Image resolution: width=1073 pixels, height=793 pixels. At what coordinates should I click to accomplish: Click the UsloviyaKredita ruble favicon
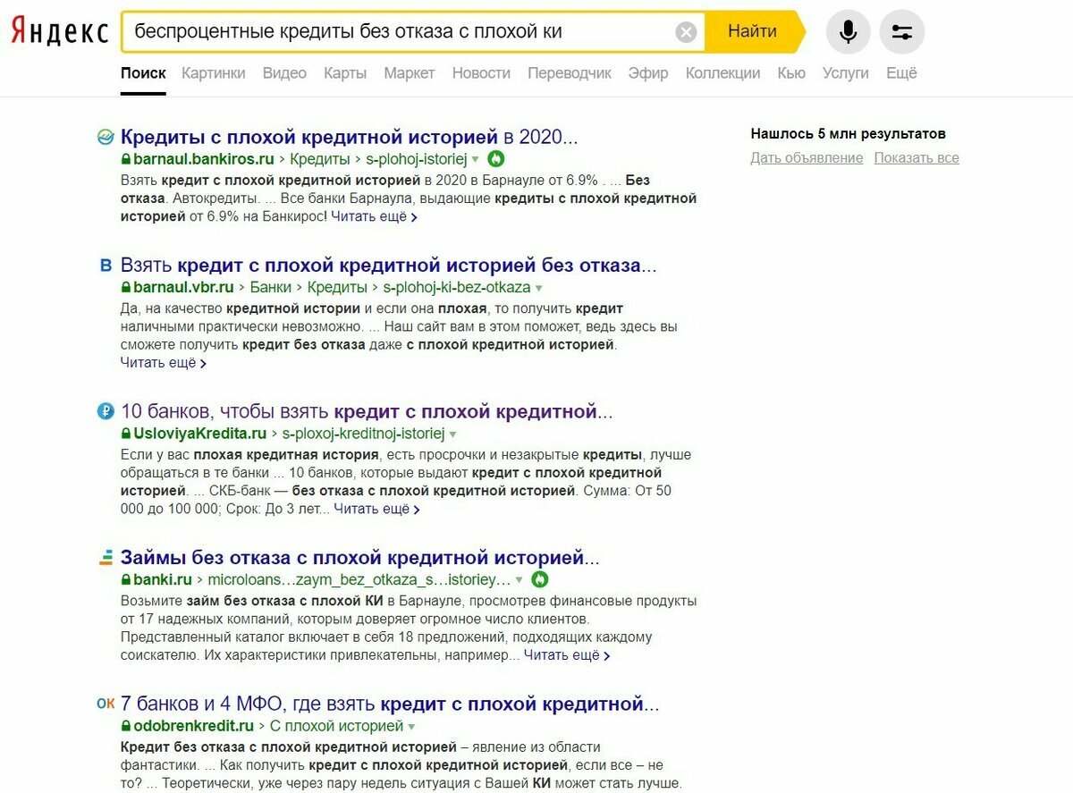tap(106, 411)
